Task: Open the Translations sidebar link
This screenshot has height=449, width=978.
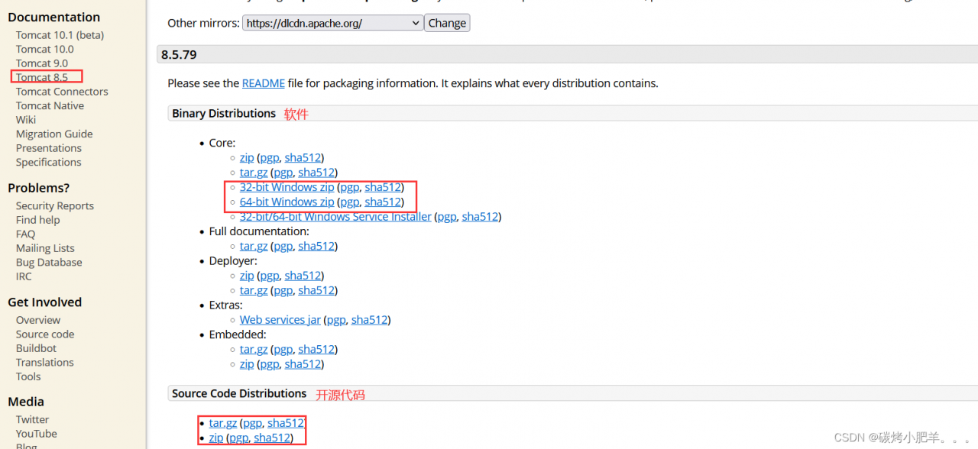Action: click(45, 363)
